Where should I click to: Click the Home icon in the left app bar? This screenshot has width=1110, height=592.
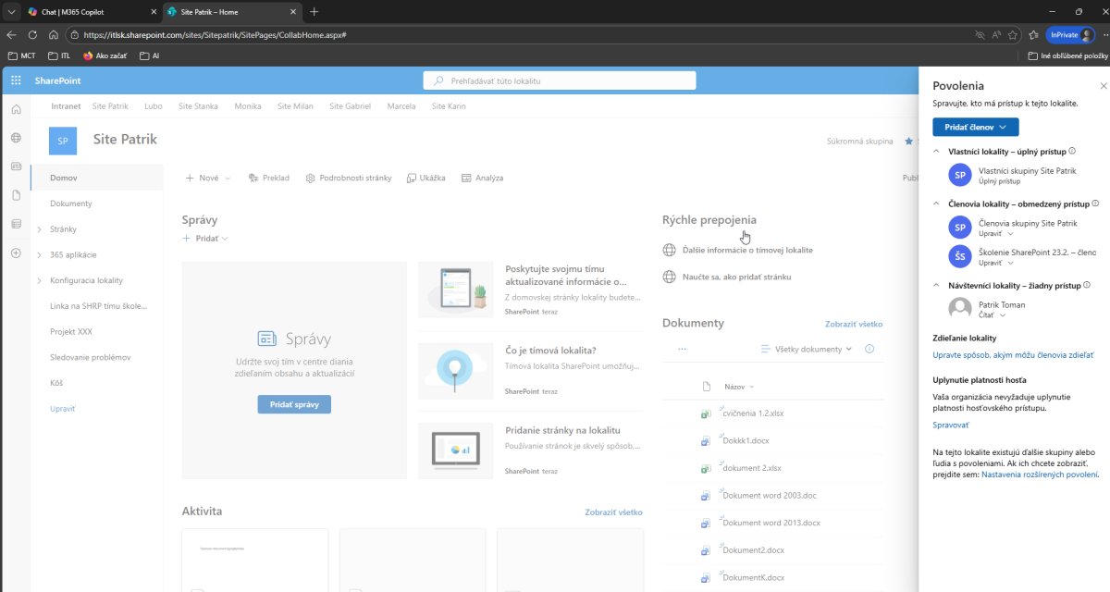[x=16, y=109]
